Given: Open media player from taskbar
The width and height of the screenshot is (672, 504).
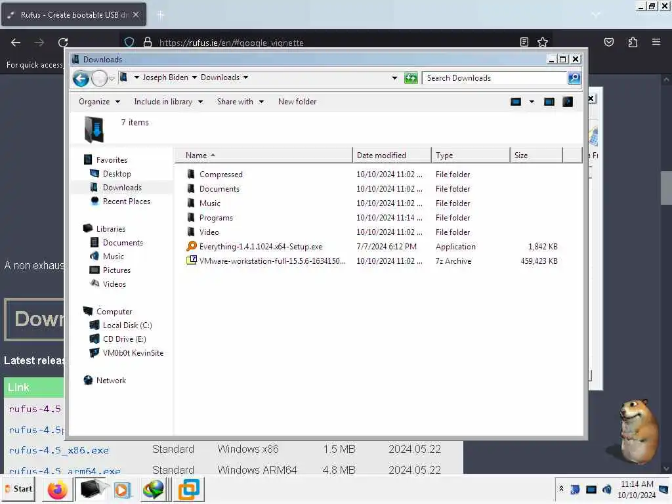Looking at the screenshot, I should pyautogui.click(x=123, y=490).
